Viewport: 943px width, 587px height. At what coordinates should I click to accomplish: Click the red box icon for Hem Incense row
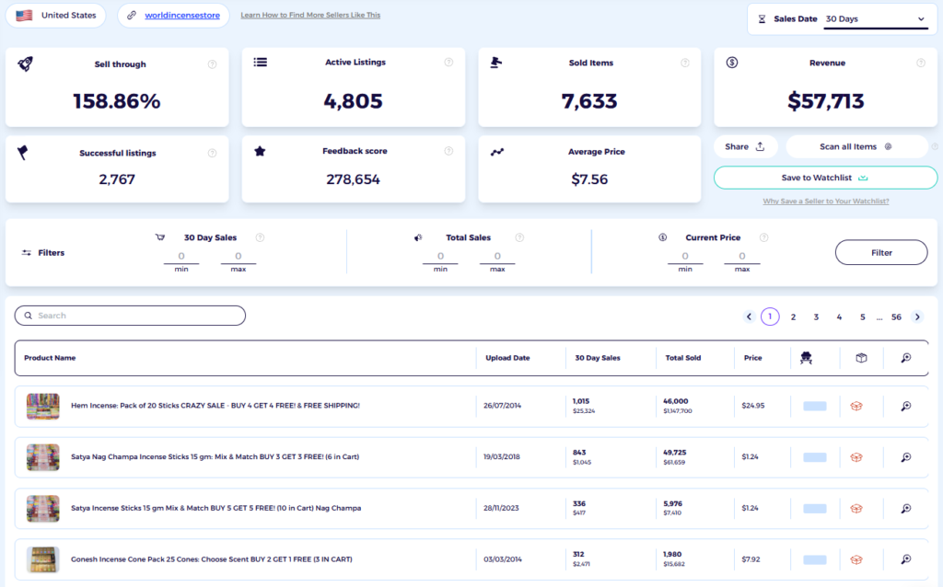856,406
